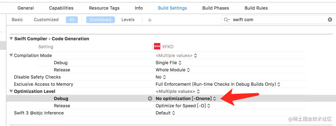Open Release Whole Module dropdown
This screenshot has height=126, width=336.
[173, 70]
